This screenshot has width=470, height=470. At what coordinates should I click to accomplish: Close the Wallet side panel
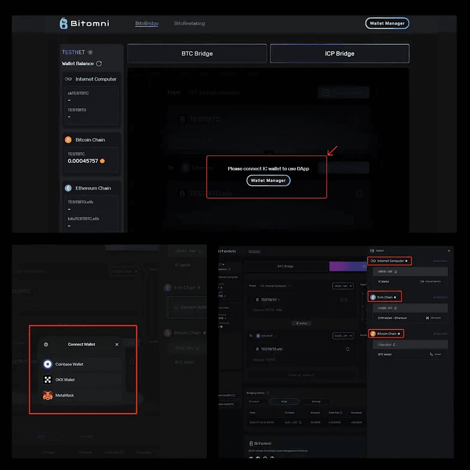(x=448, y=251)
